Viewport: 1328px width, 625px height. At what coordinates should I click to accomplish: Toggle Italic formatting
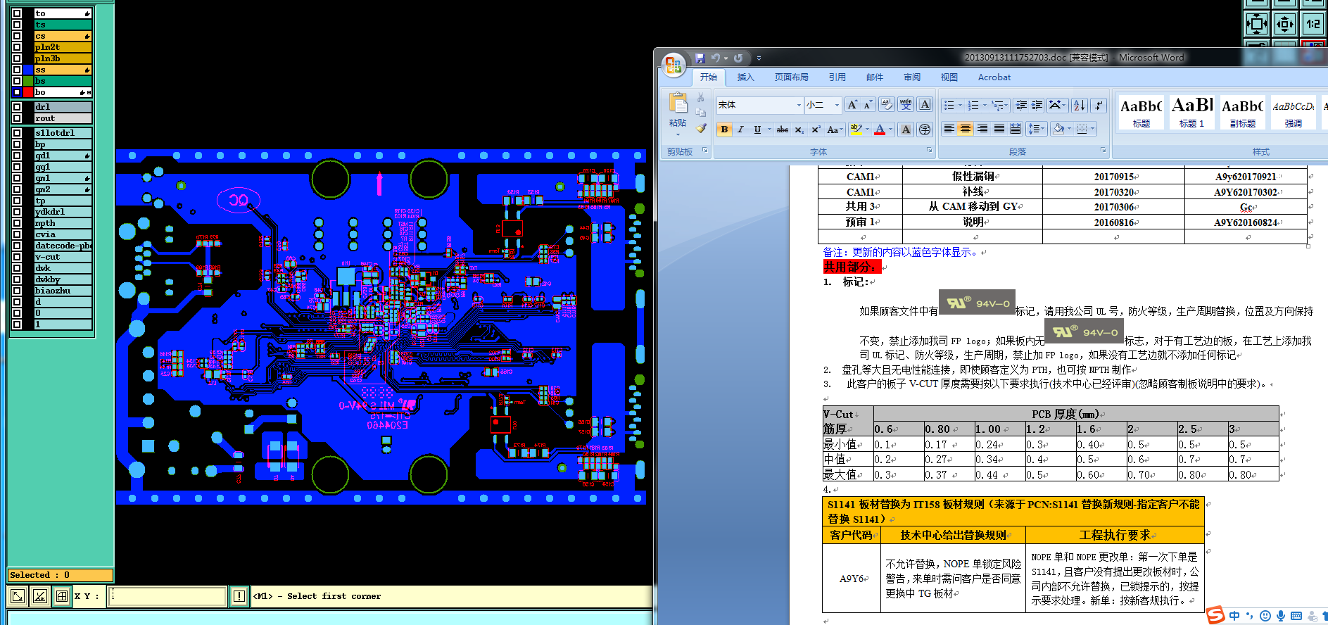click(740, 130)
